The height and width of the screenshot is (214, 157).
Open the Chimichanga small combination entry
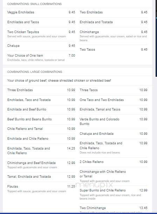click(89, 32)
